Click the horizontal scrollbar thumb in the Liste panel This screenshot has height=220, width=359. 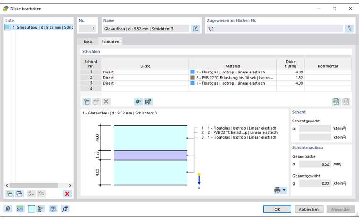coord(34,185)
